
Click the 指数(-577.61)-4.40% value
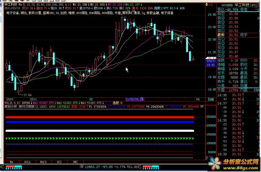click(x=169, y=8)
